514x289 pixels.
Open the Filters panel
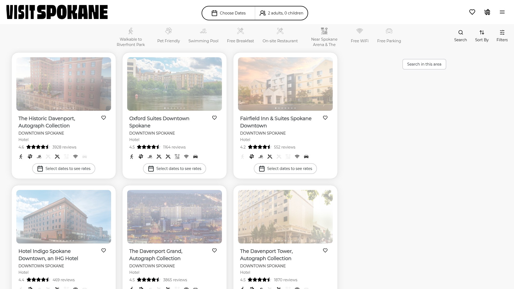point(502,36)
